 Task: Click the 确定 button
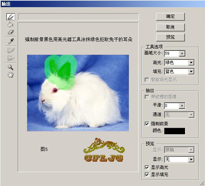pyautogui.click(x=170, y=16)
